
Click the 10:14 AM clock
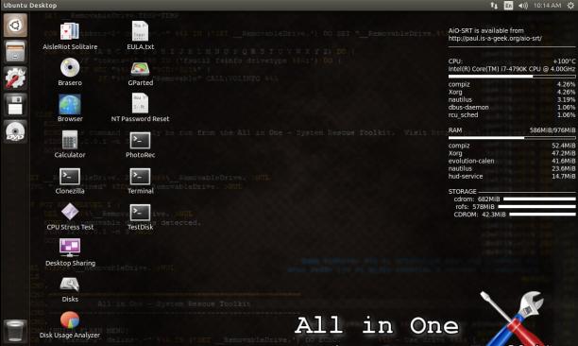coord(548,5)
